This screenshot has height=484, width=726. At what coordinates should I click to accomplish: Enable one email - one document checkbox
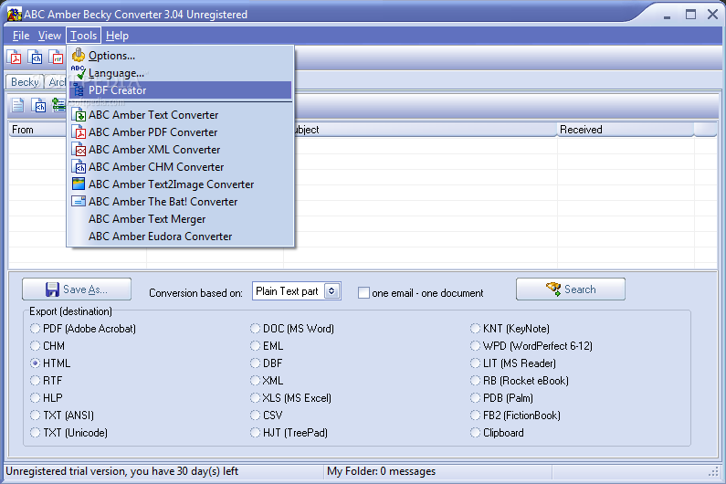pos(364,293)
